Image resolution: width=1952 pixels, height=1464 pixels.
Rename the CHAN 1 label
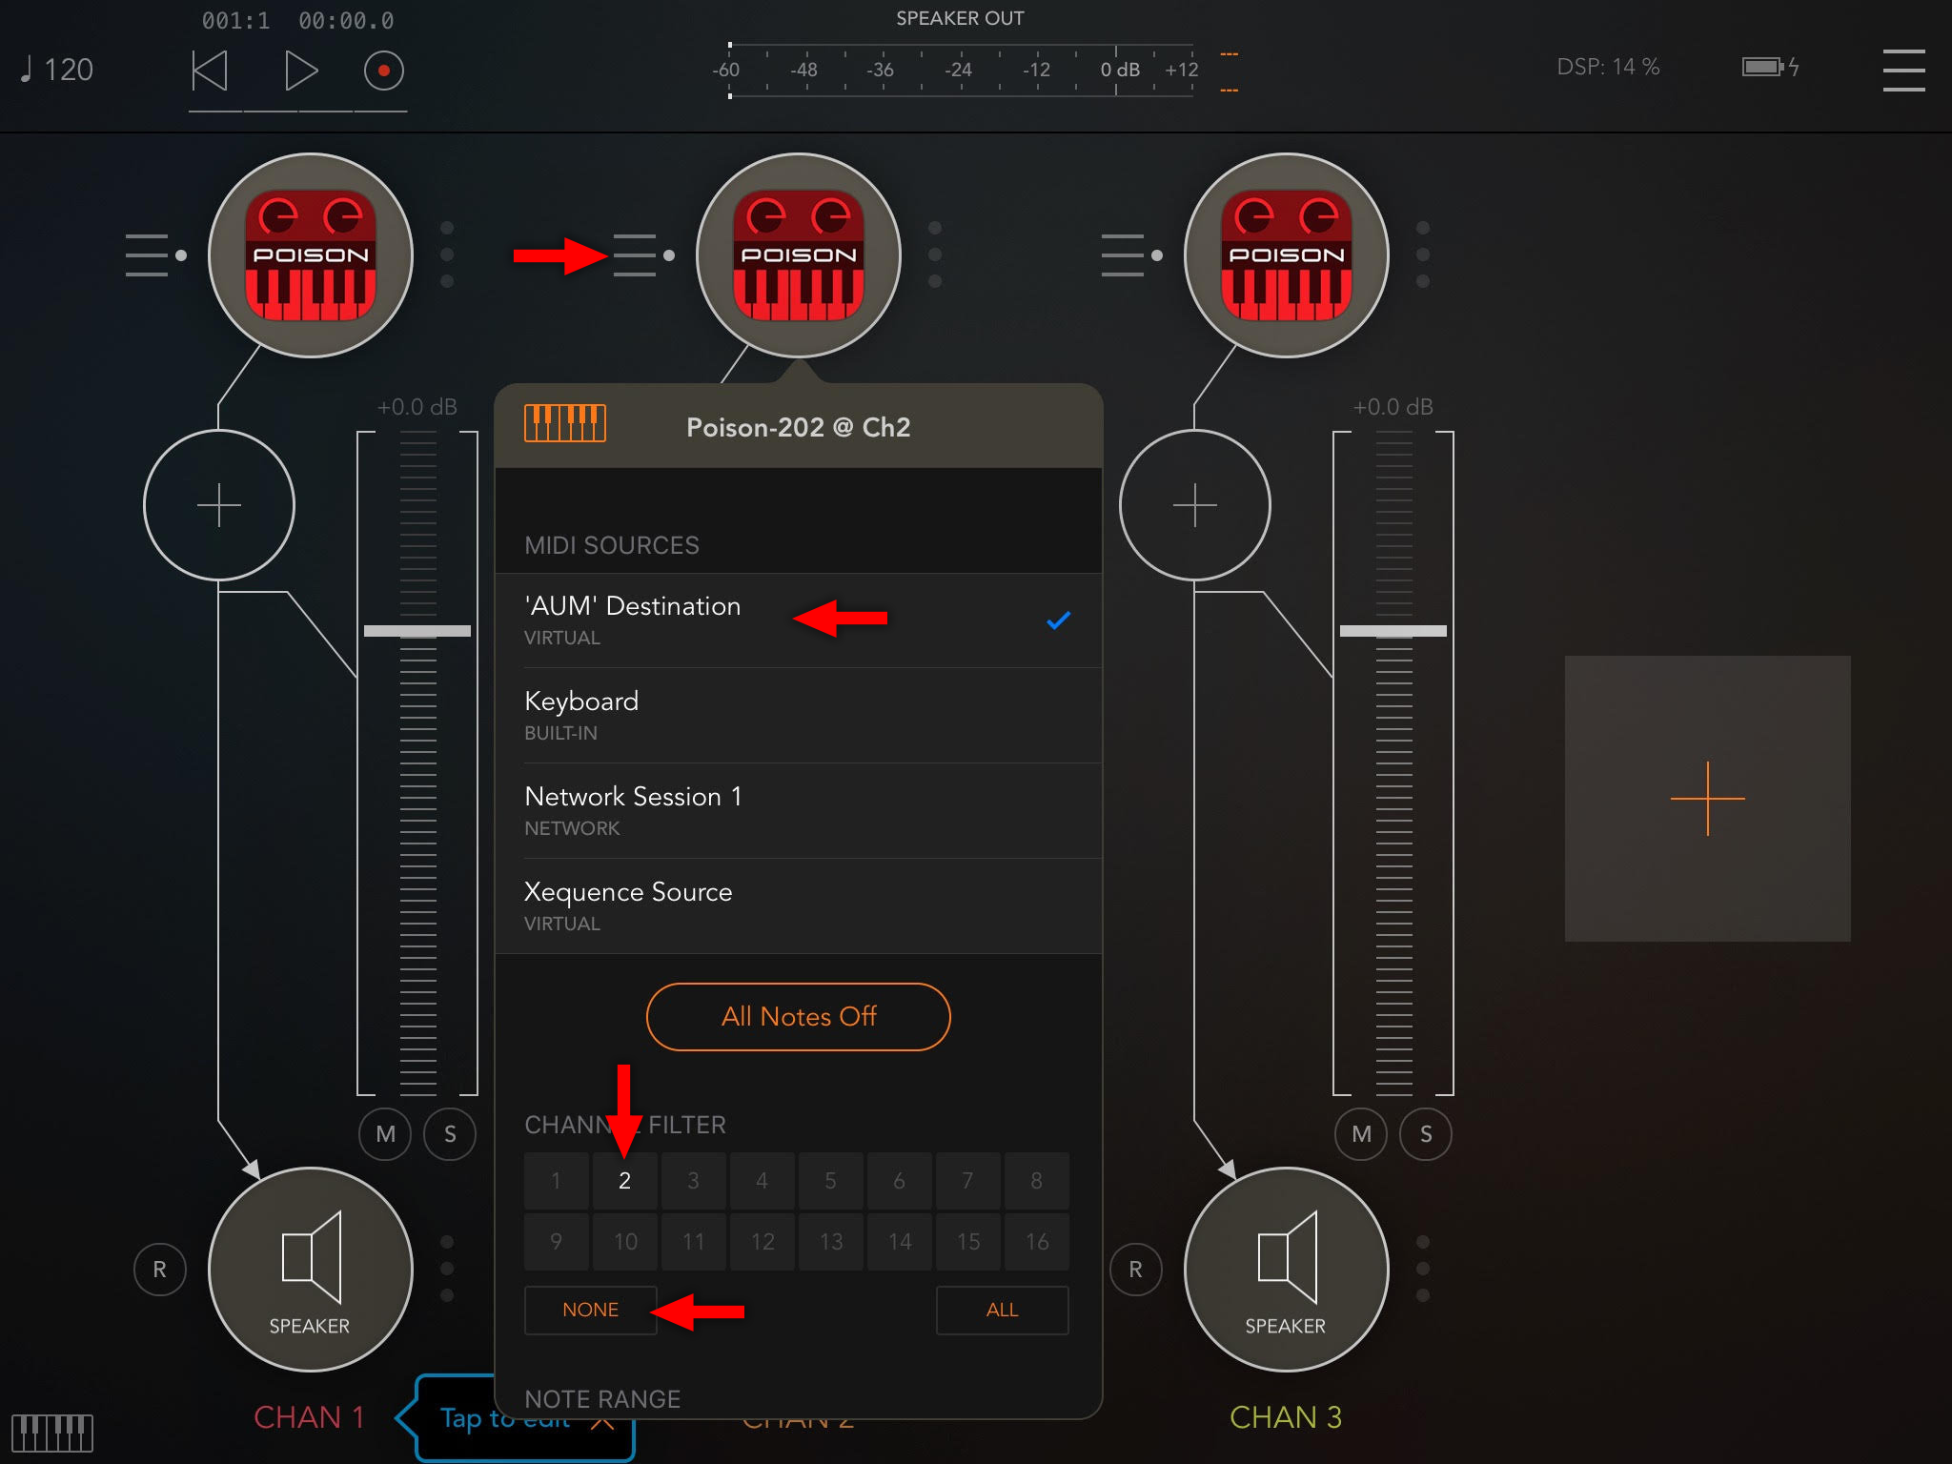[310, 1417]
